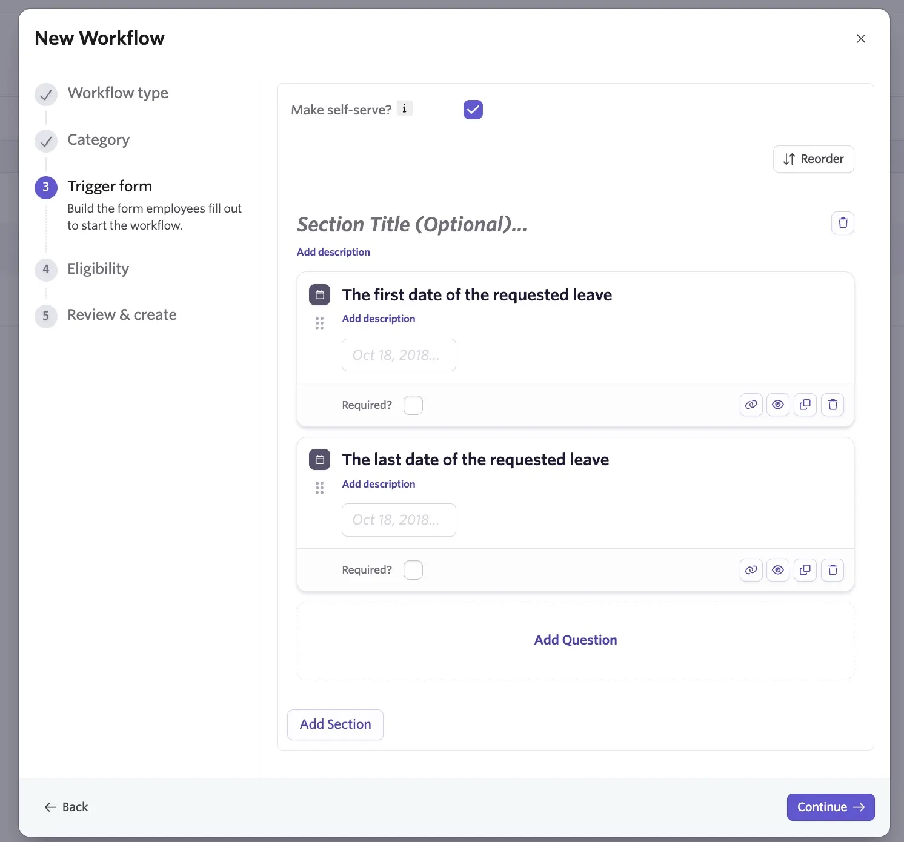Screen dimensions: 904x842
Task: Click the Reorder button
Action: tap(813, 159)
